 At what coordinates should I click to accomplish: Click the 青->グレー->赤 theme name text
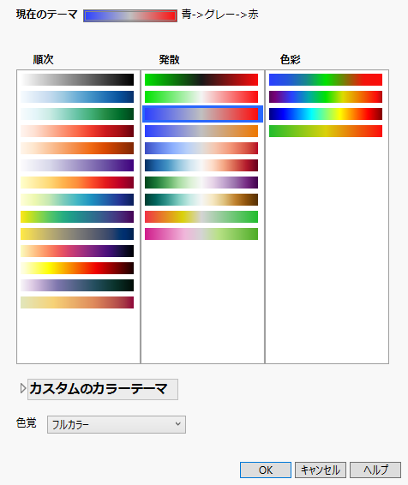[x=220, y=15]
